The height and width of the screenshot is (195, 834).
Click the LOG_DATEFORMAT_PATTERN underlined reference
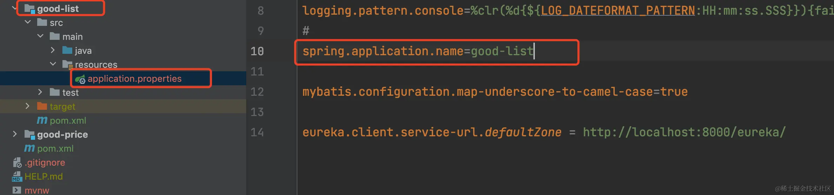tap(618, 11)
